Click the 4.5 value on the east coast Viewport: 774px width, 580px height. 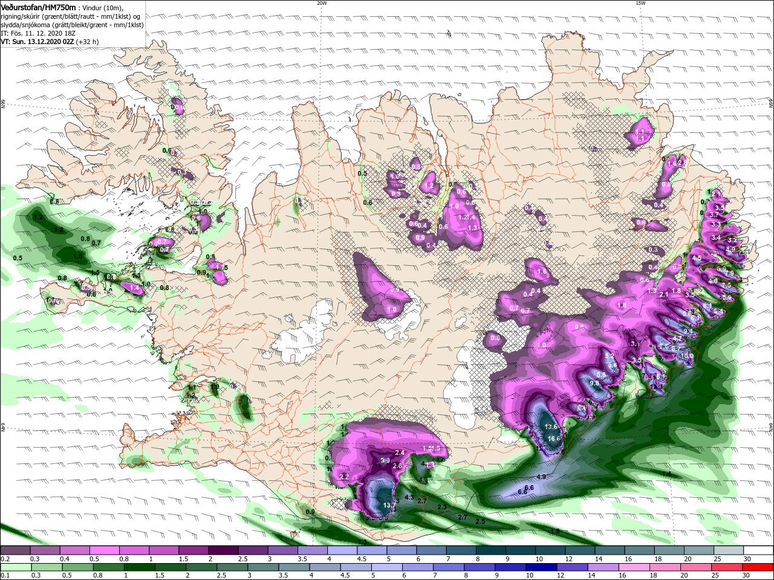[x=697, y=259]
